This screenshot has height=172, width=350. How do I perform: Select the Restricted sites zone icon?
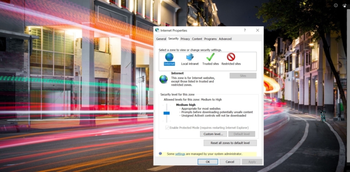[x=231, y=57]
